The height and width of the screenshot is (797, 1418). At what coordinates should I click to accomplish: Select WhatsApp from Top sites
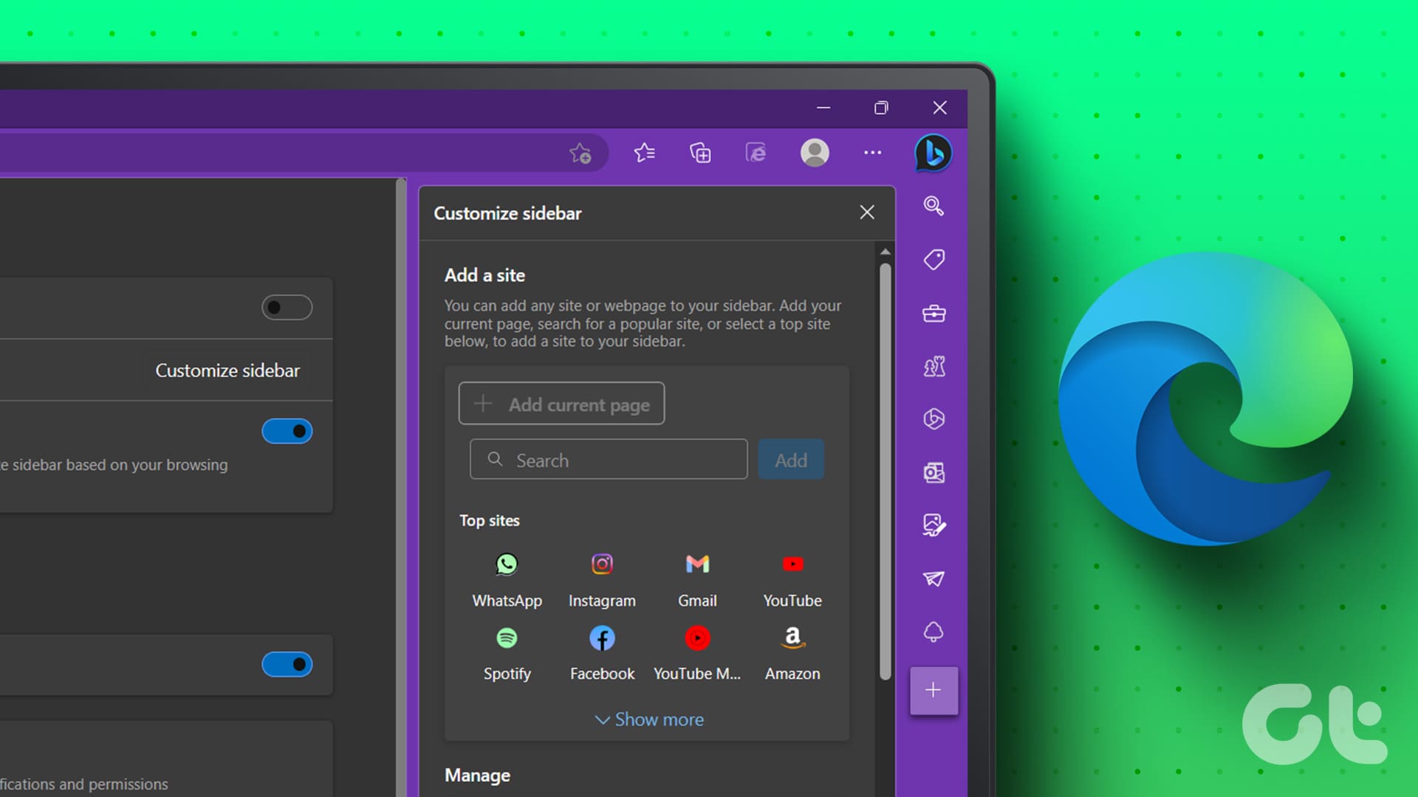507,579
